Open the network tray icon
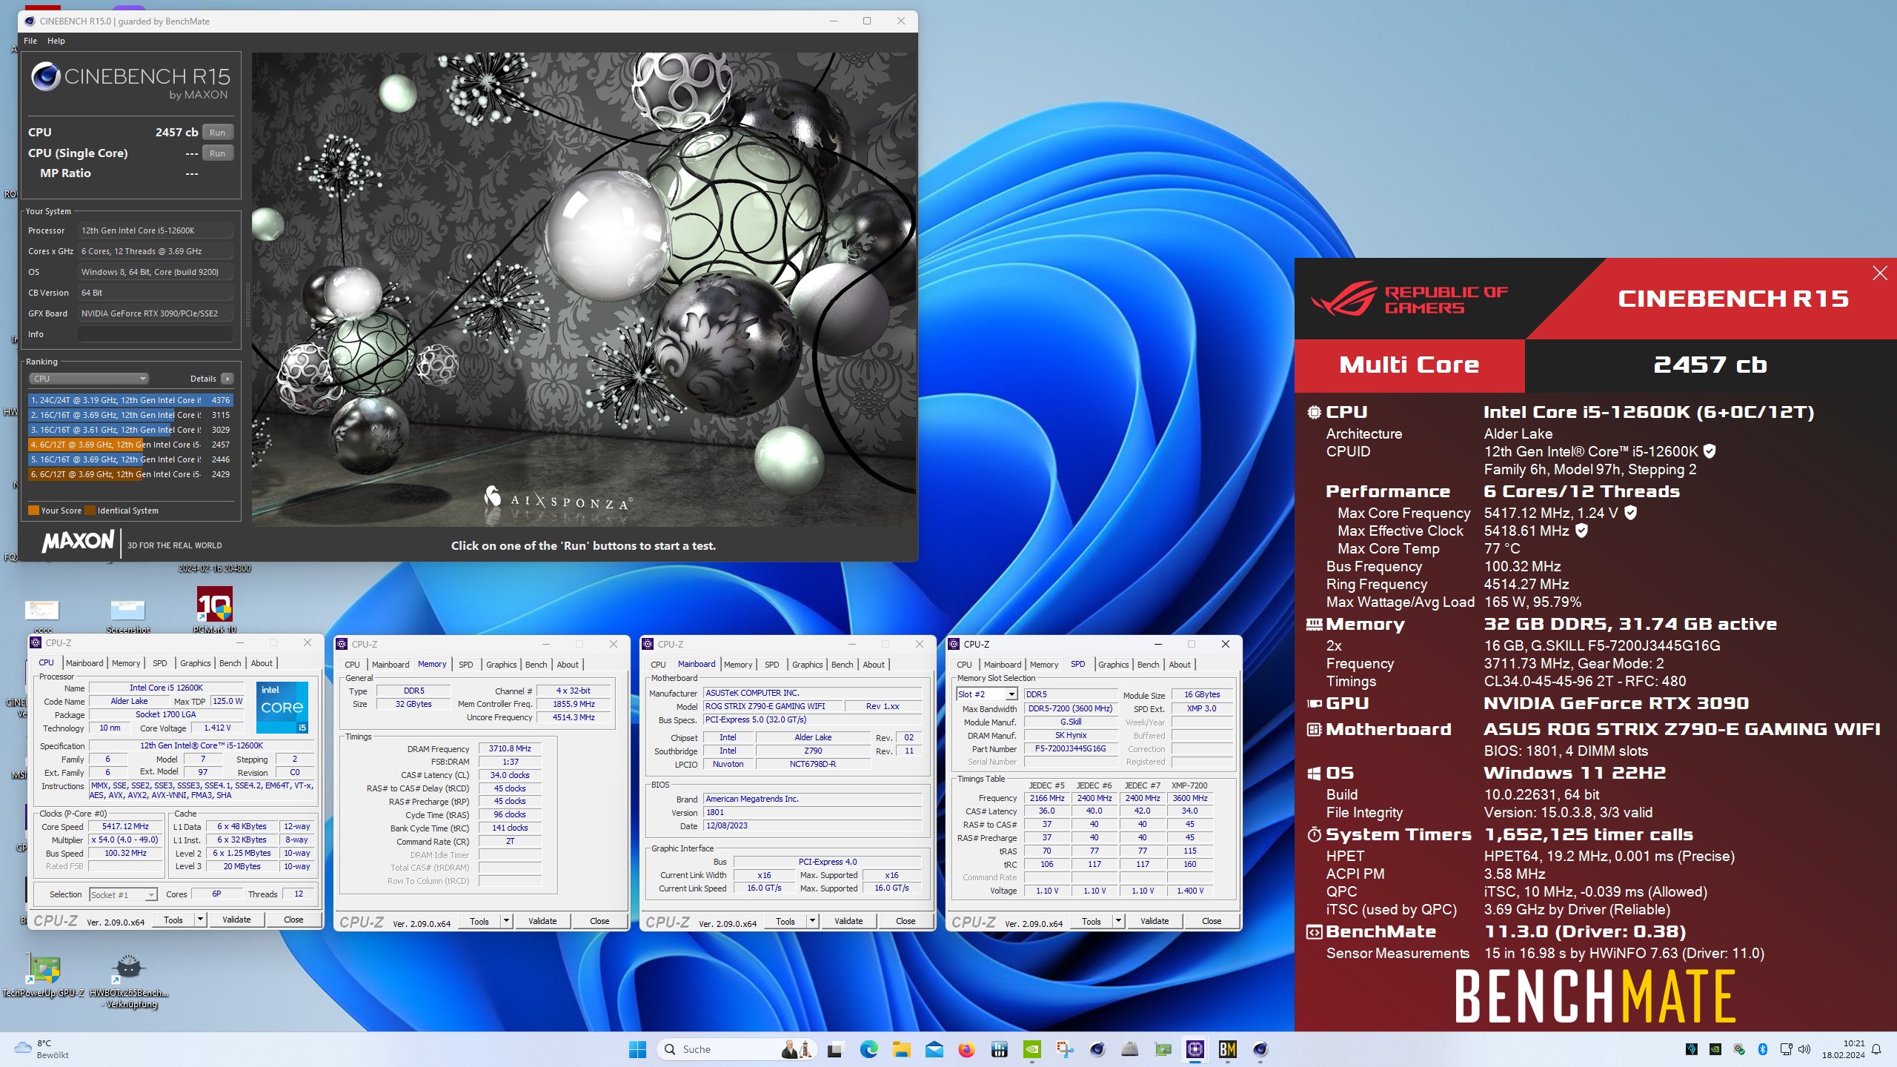The width and height of the screenshot is (1897, 1067). click(x=1786, y=1049)
